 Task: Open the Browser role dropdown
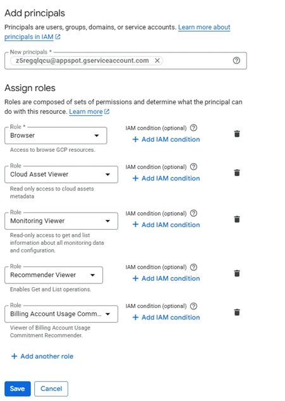pos(56,135)
